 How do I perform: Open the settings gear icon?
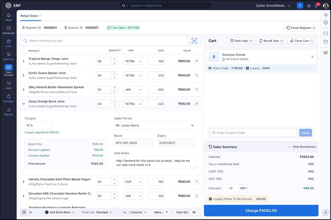point(309,6)
